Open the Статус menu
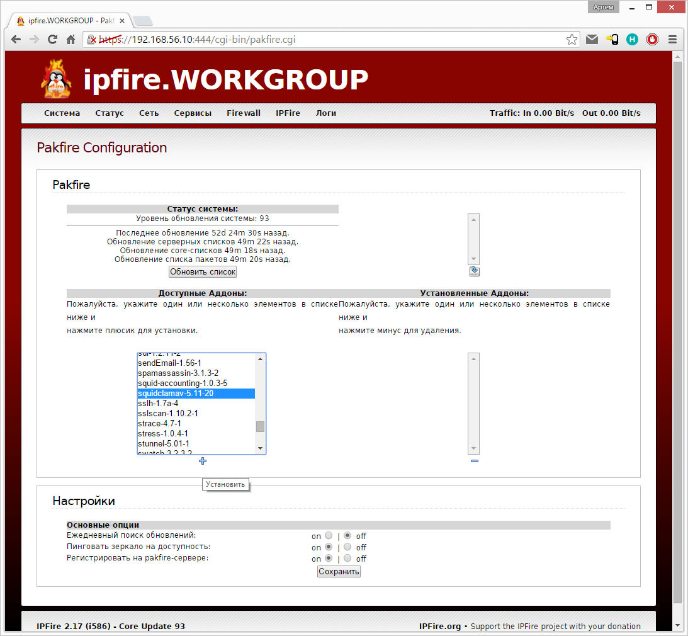Image resolution: width=688 pixels, height=636 pixels. click(x=110, y=113)
